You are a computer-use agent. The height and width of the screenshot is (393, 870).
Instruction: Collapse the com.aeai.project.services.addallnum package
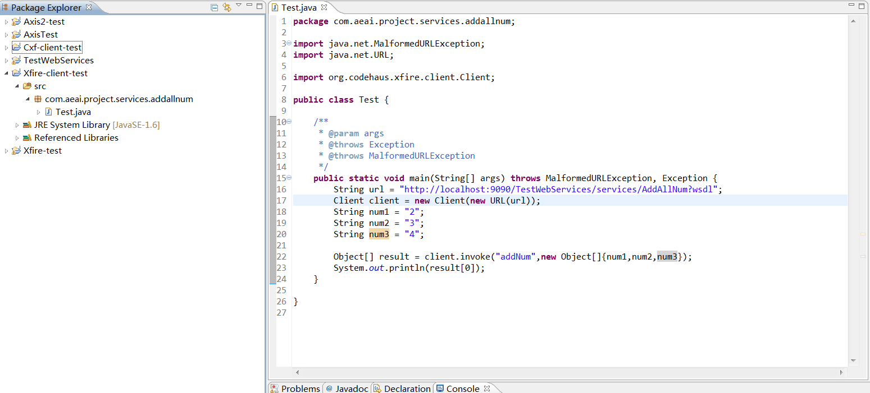[x=28, y=99]
